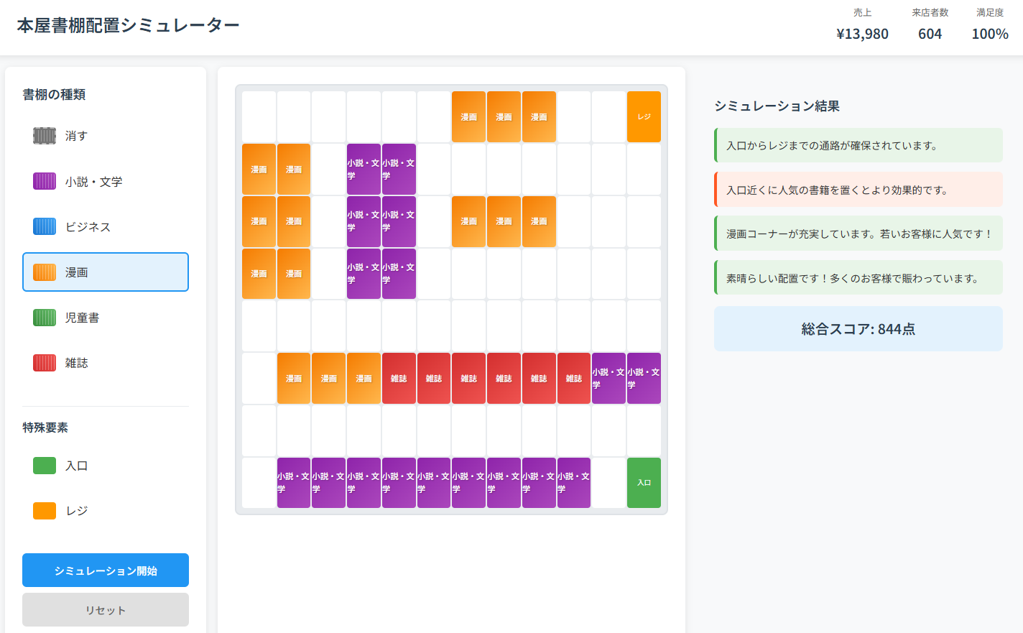Pick the blue ビジネス shelf icon

point(45,226)
